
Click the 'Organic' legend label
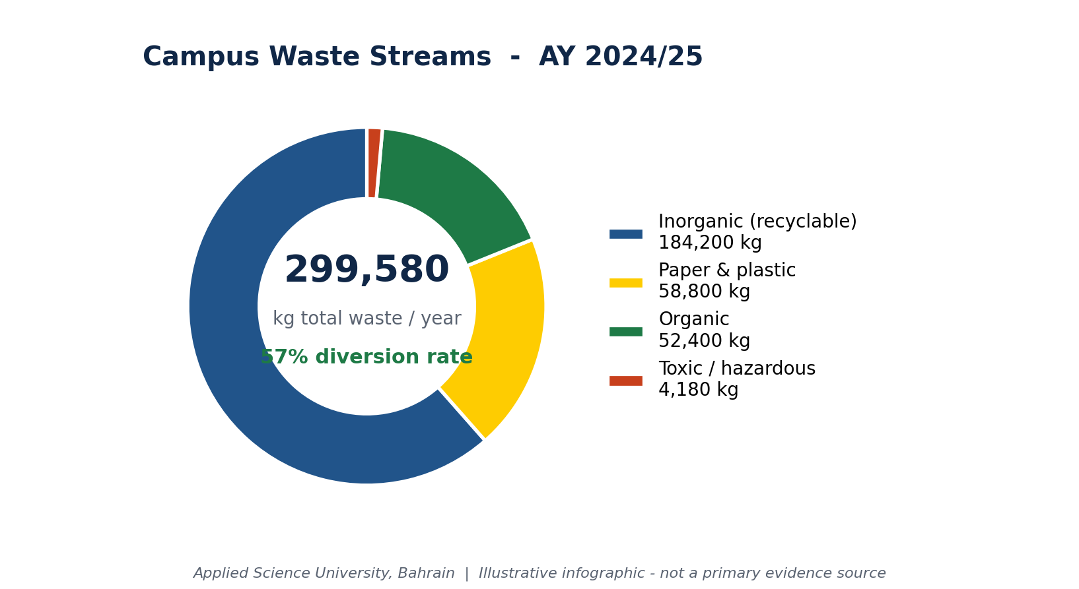694,320
